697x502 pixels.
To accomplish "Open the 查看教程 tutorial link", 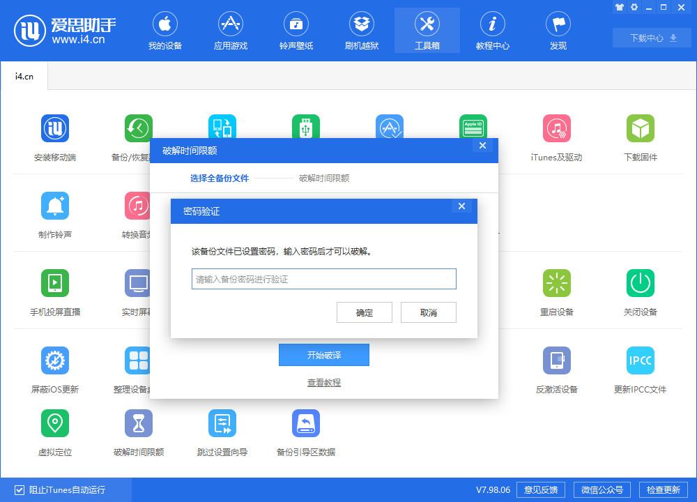I will [323, 382].
